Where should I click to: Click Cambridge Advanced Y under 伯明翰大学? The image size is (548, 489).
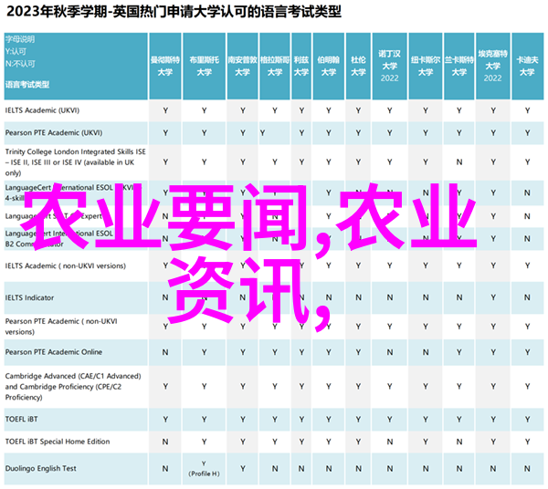(x=329, y=387)
